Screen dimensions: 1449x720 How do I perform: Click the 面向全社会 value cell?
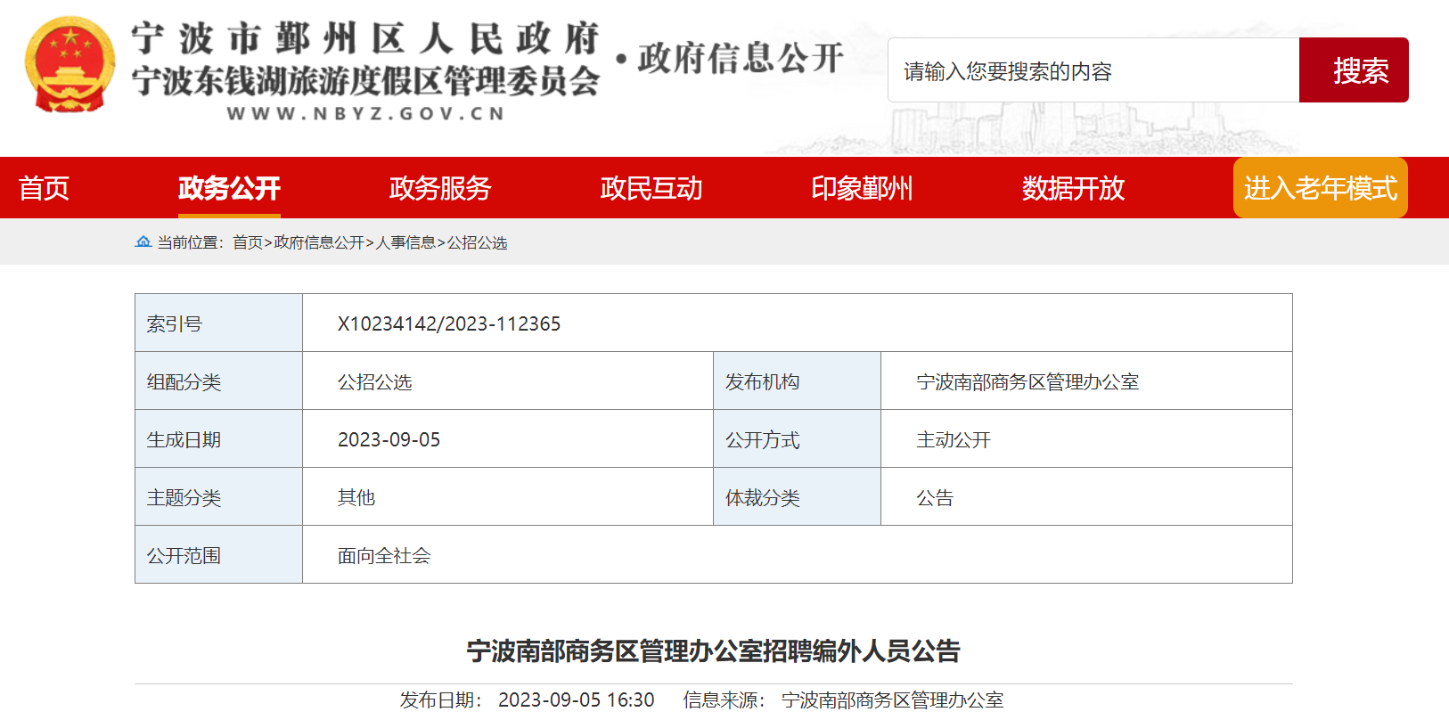[798, 554]
